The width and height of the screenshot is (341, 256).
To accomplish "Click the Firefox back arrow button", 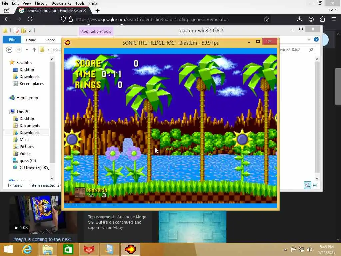I will 7,19.
